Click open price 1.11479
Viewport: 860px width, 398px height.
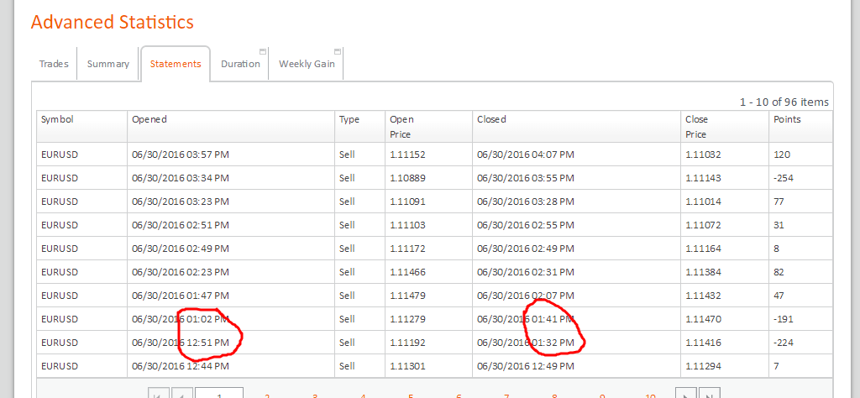[x=407, y=296]
